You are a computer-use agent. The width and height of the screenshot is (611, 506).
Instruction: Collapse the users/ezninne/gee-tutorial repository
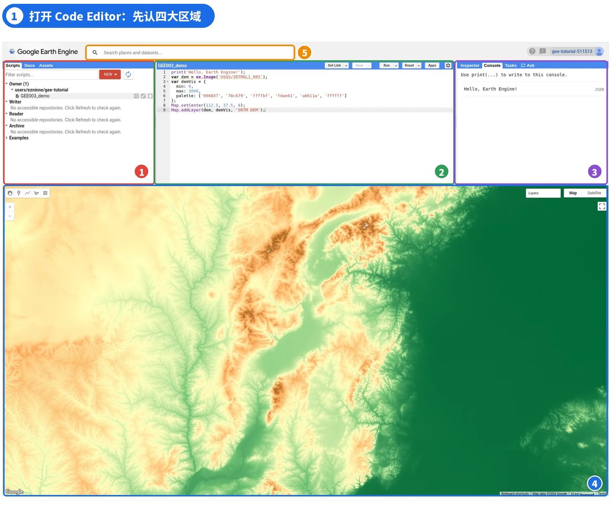point(12,90)
